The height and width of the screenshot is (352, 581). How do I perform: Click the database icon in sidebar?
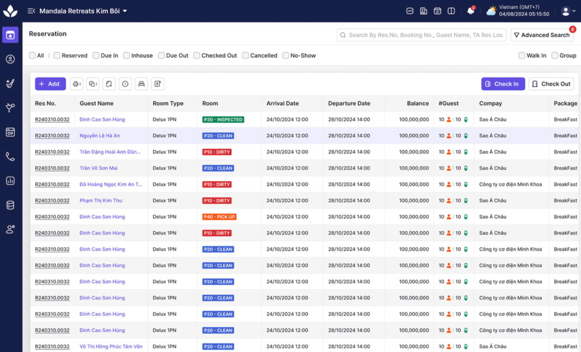click(x=10, y=205)
